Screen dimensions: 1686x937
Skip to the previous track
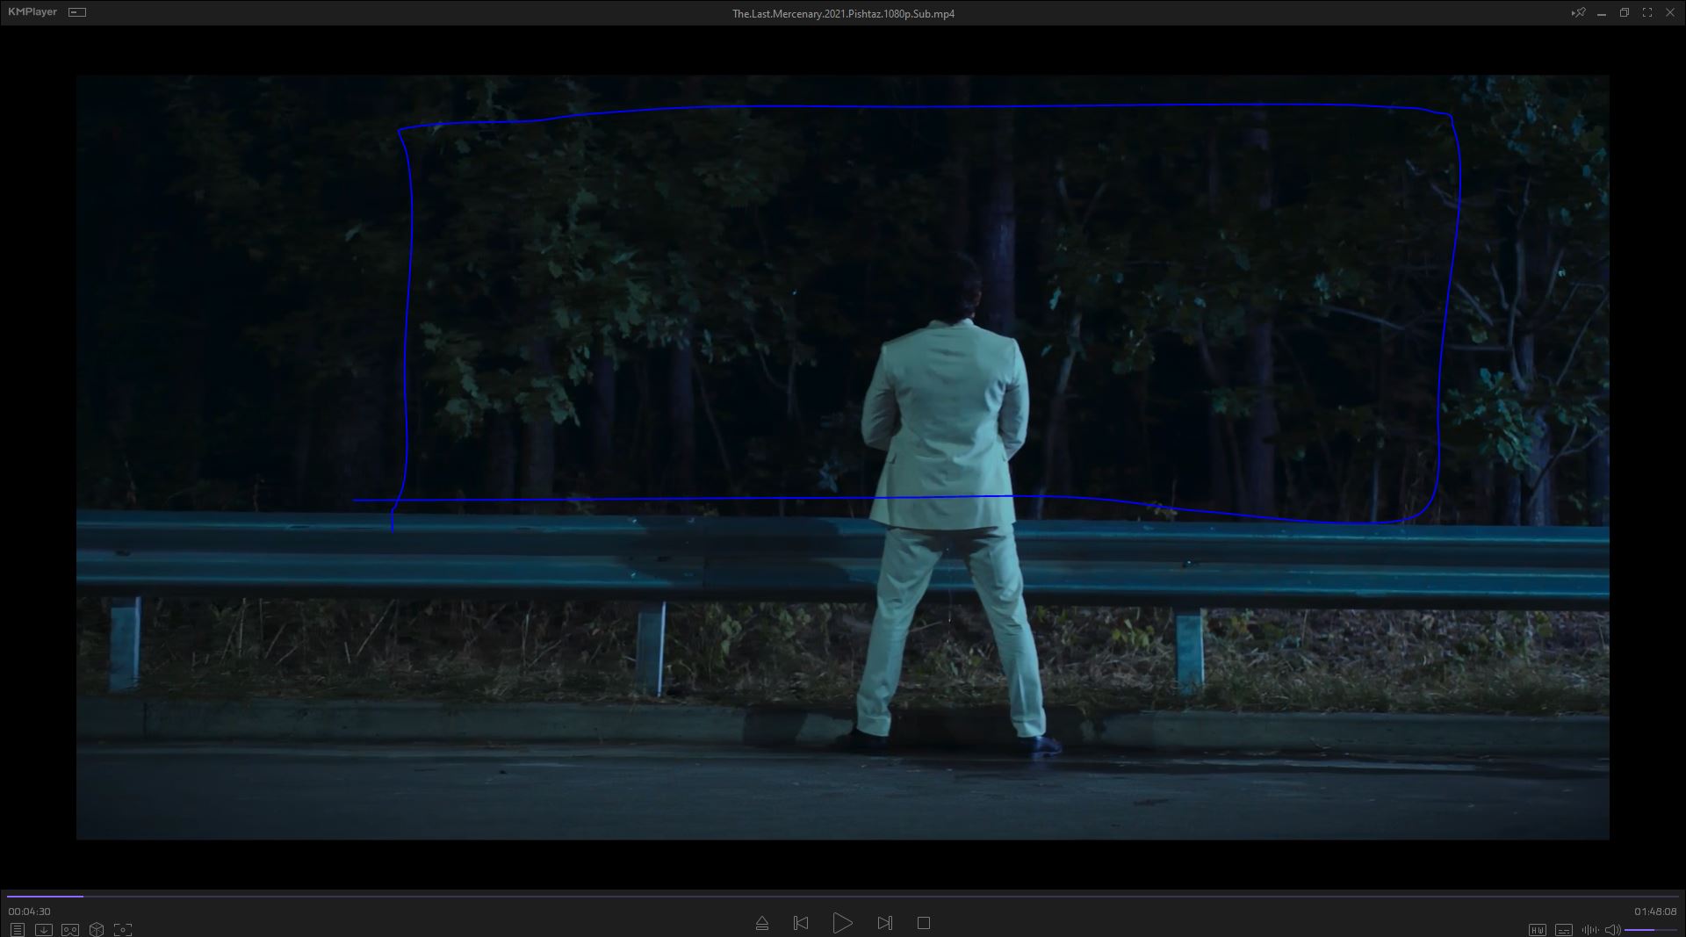801,923
